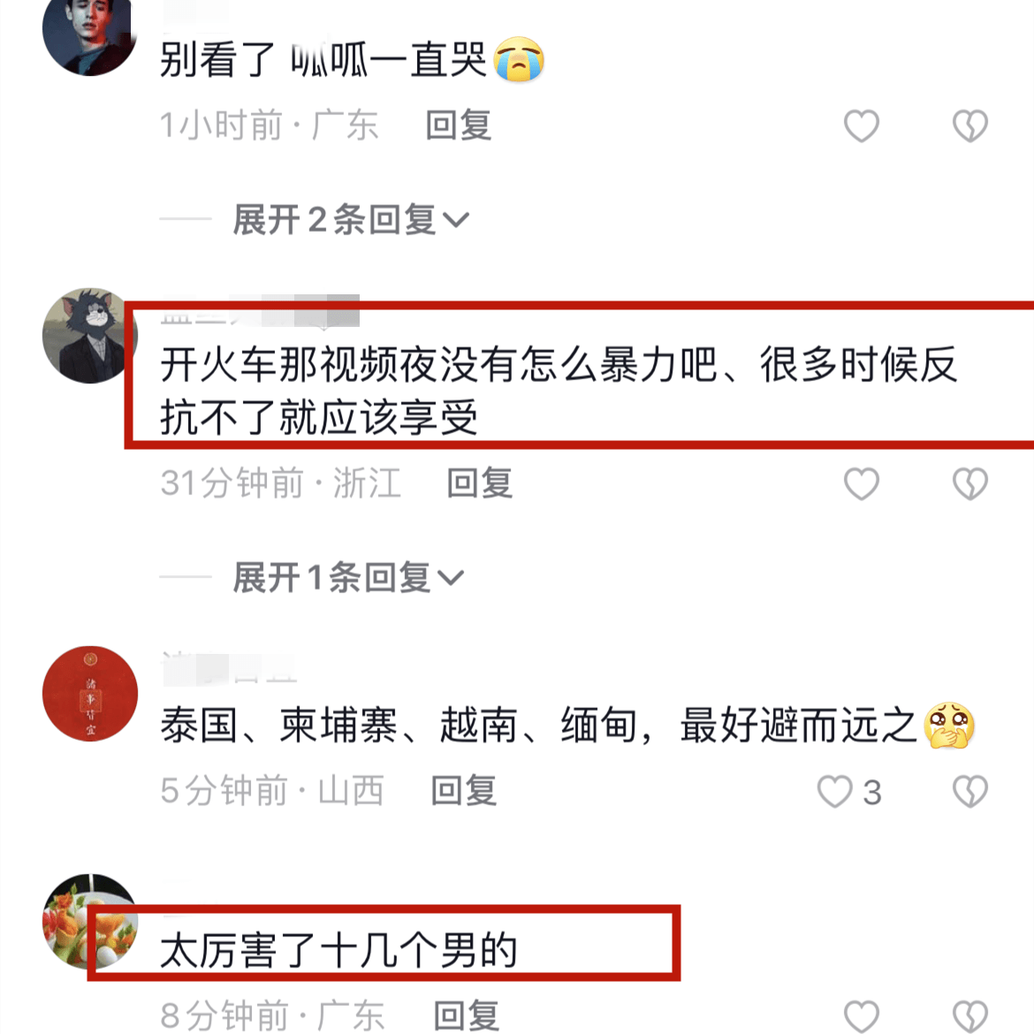Reply to the 1小时前 广东 comment
This screenshot has width=1034, height=1034.
pos(459,125)
